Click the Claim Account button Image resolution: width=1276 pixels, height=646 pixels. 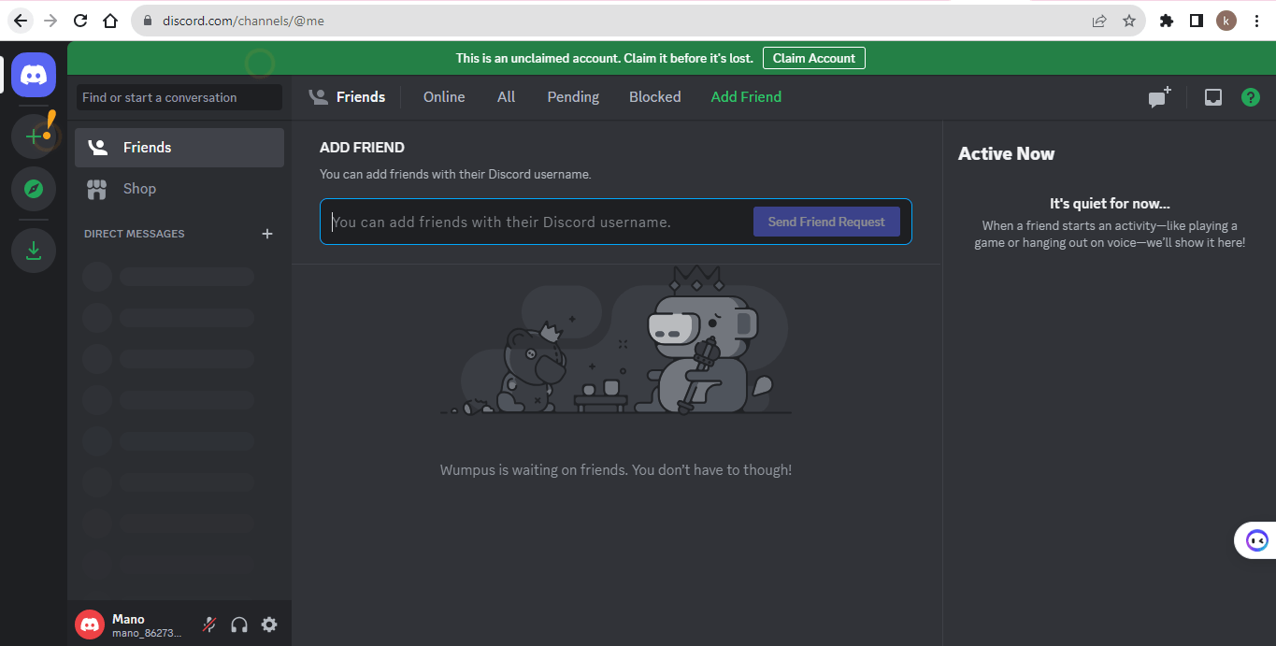click(x=813, y=58)
